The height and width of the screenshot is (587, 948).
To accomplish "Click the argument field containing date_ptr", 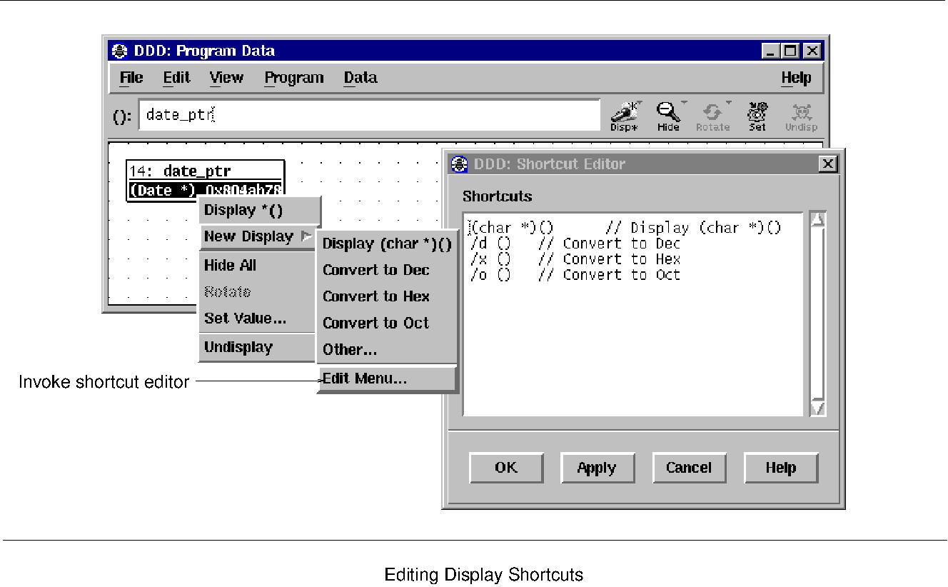I will (x=370, y=115).
